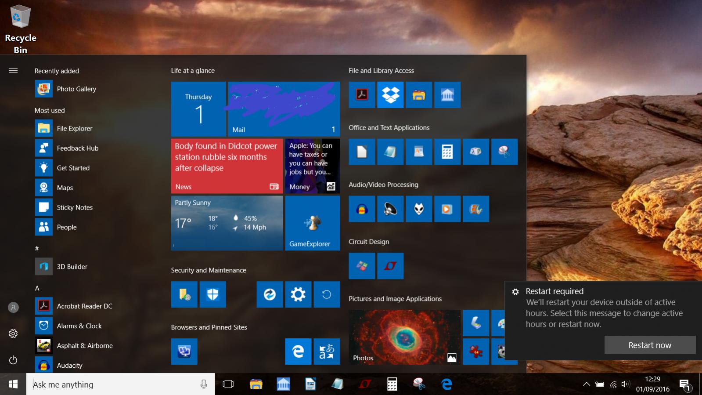Open Microsoft Edge from the taskbar
702x395 pixels.
pos(446,384)
